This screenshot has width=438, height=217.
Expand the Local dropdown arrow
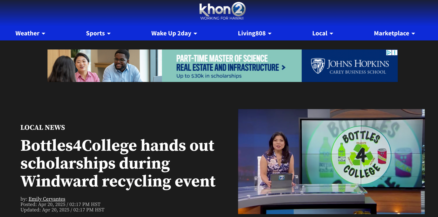(331, 34)
